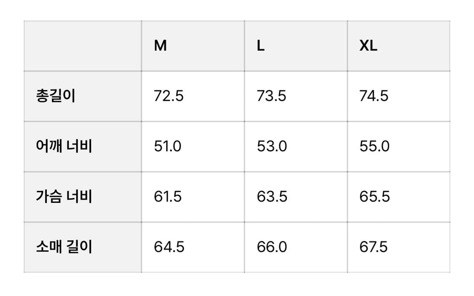Click the M size column header
Screen dimensions: 474x296
pyautogui.click(x=161, y=46)
